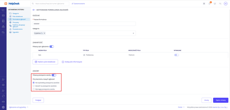Open the Polski language selector
230x110 pixels.
click(x=181, y=107)
